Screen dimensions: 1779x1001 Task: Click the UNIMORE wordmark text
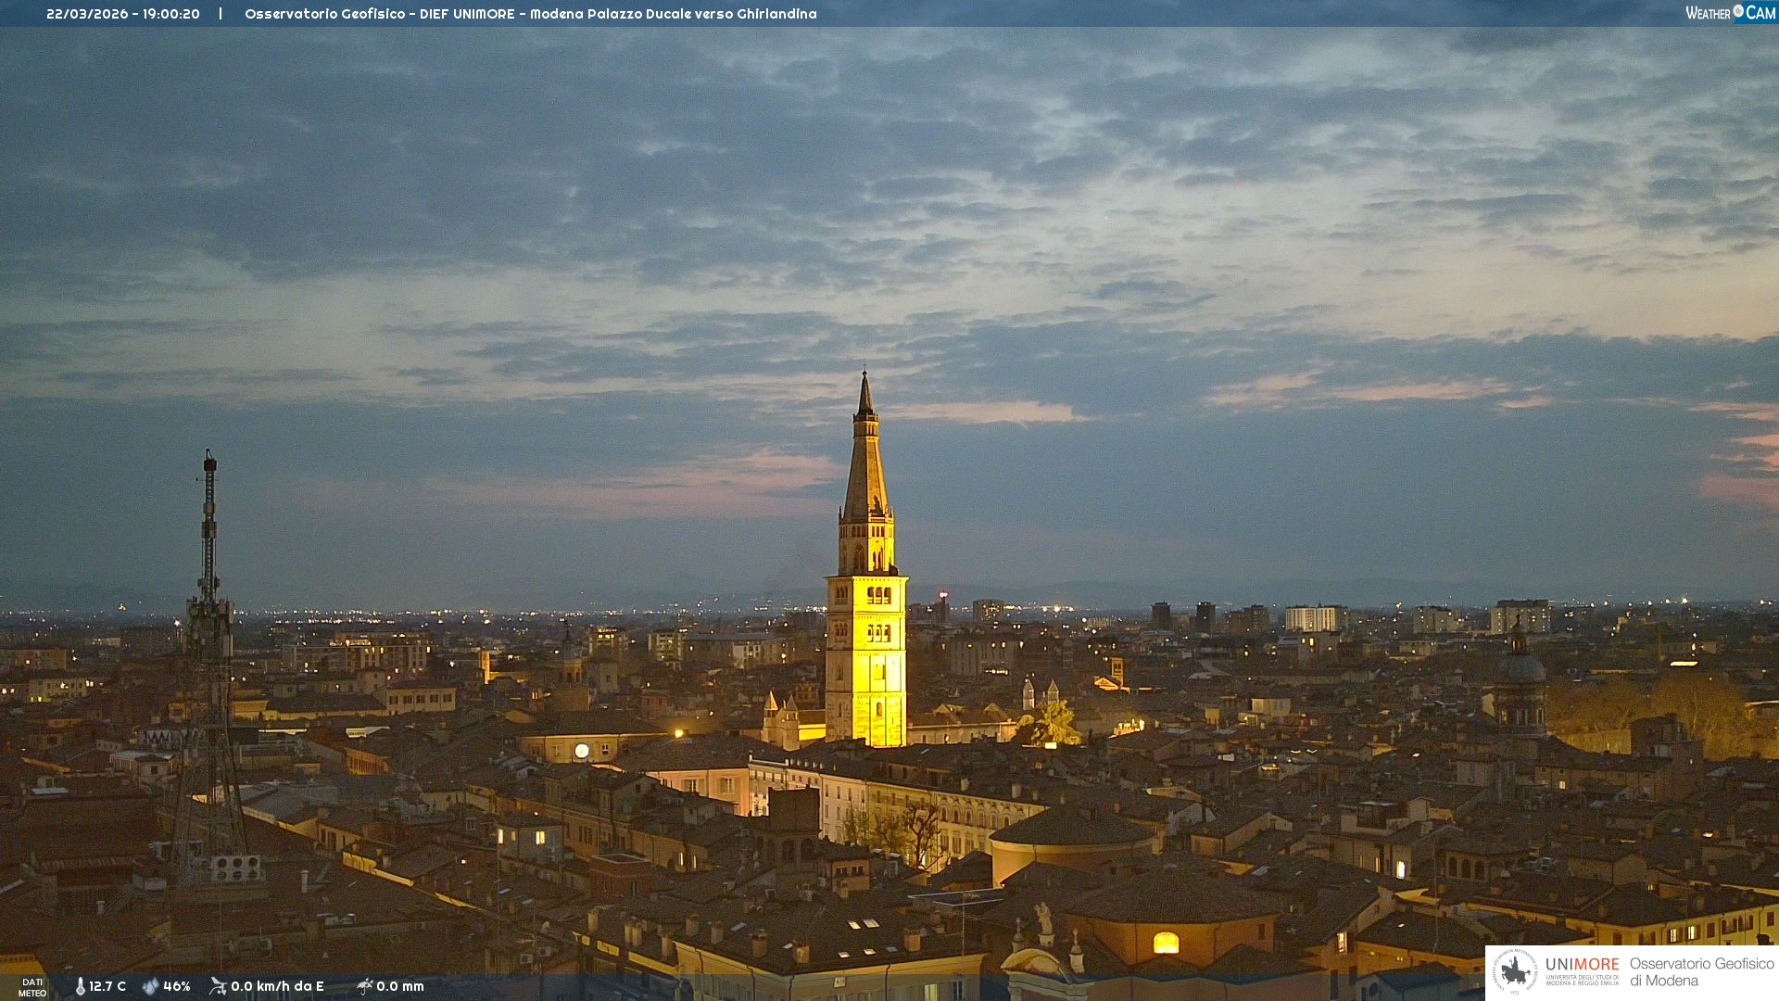point(1582,965)
